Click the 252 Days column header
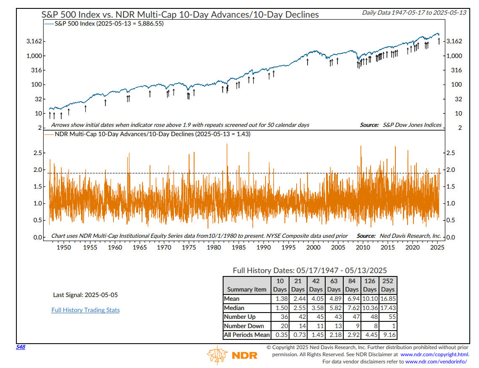Image resolution: width=479 pixels, height=368 pixels. tap(388, 285)
